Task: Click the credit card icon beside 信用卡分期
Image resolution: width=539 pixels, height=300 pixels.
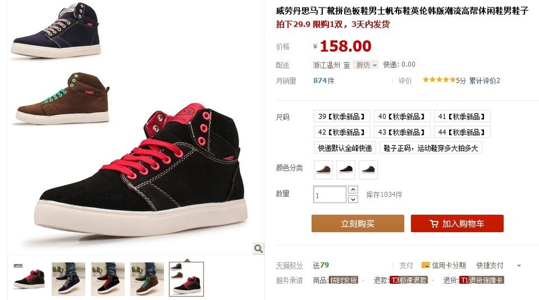Action: click(x=425, y=265)
